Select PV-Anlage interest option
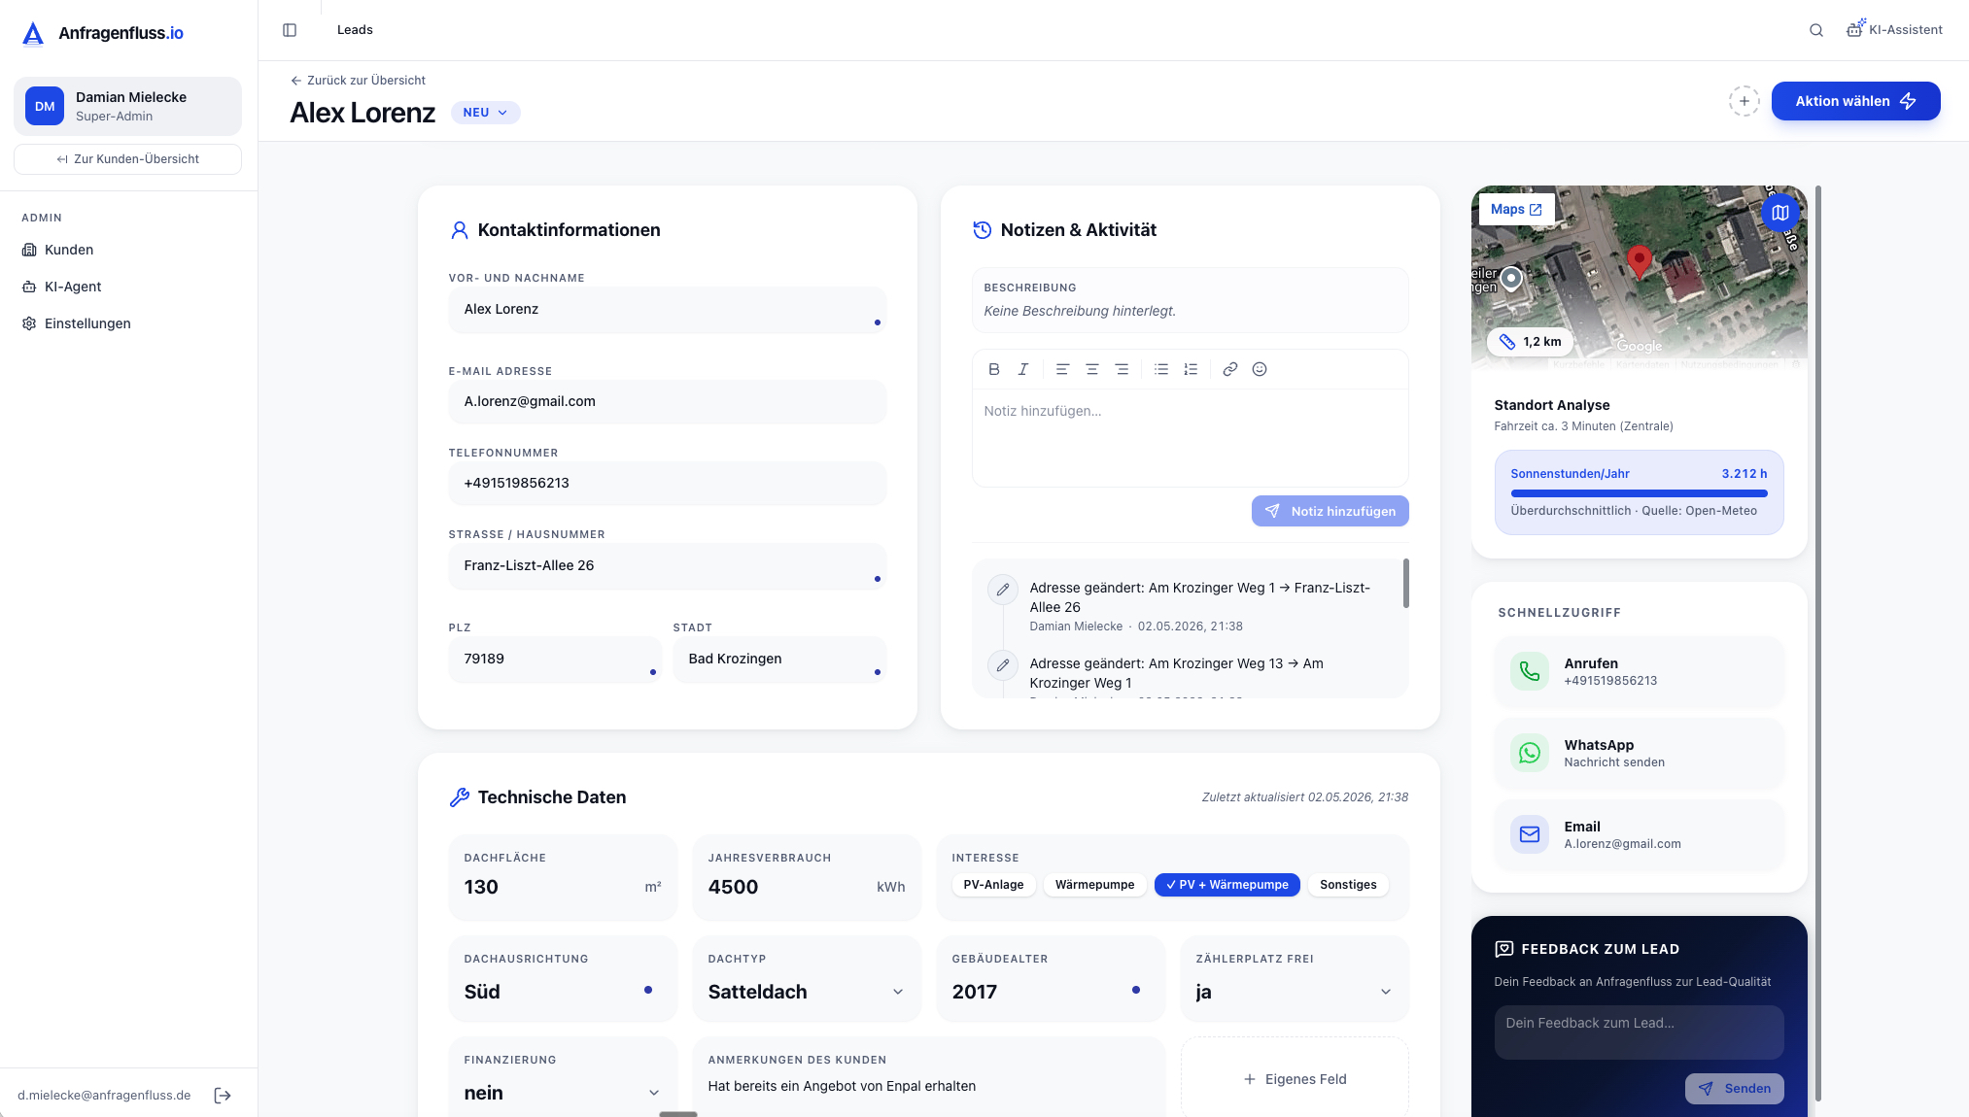 [993, 885]
